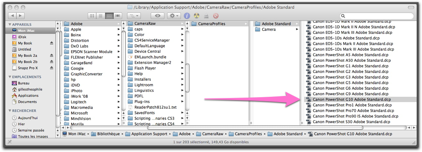Eject the My Book 2a drive
422x152 pixels.
(52, 56)
